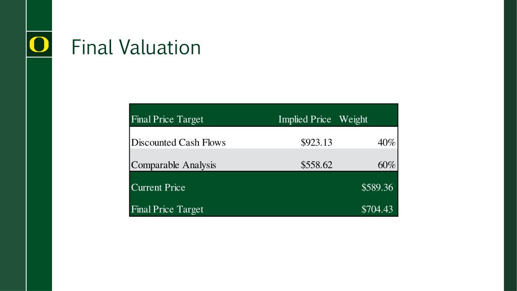The image size is (517, 291).
Task: Click the blank white area below the table
Action: tap(263, 253)
